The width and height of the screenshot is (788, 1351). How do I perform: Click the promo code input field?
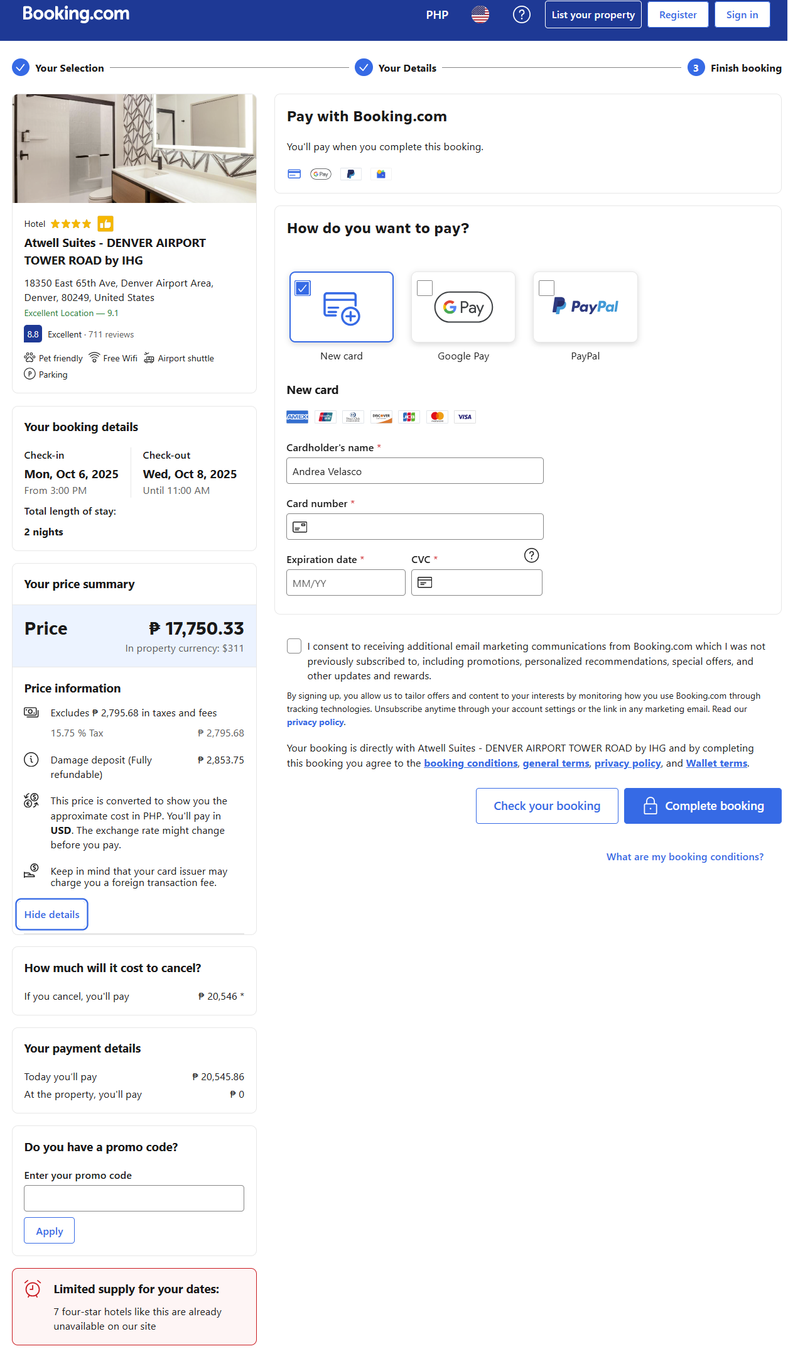[x=134, y=1198]
